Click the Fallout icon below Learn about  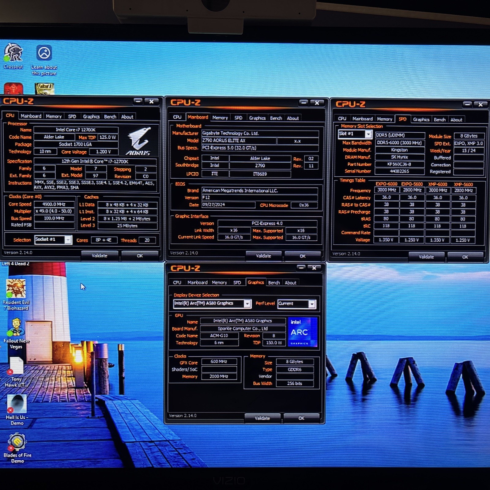pyautogui.click(x=45, y=89)
